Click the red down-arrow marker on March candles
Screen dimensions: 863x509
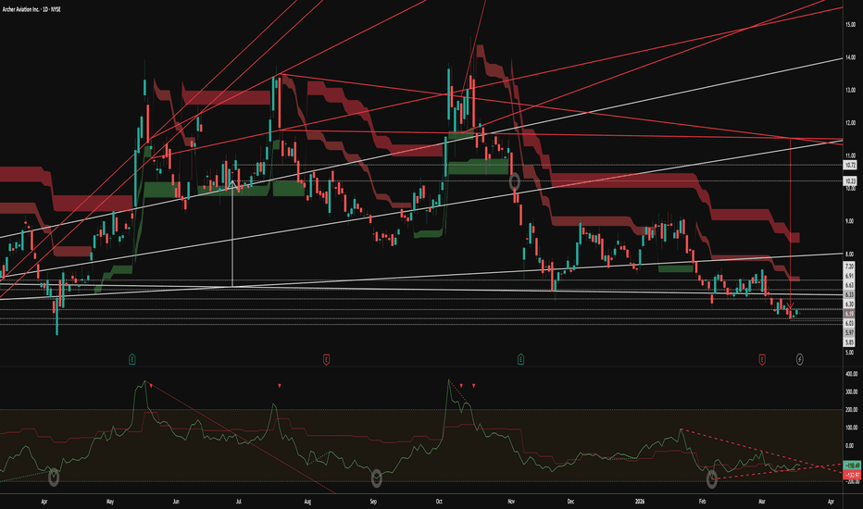(x=790, y=306)
